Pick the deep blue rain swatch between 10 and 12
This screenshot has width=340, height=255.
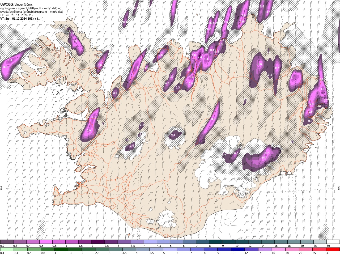coord(238,249)
